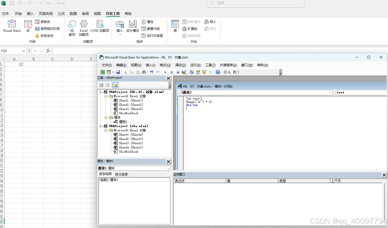Start 录制宏 macro recording
This screenshot has width=388, height=228.
[43, 22]
